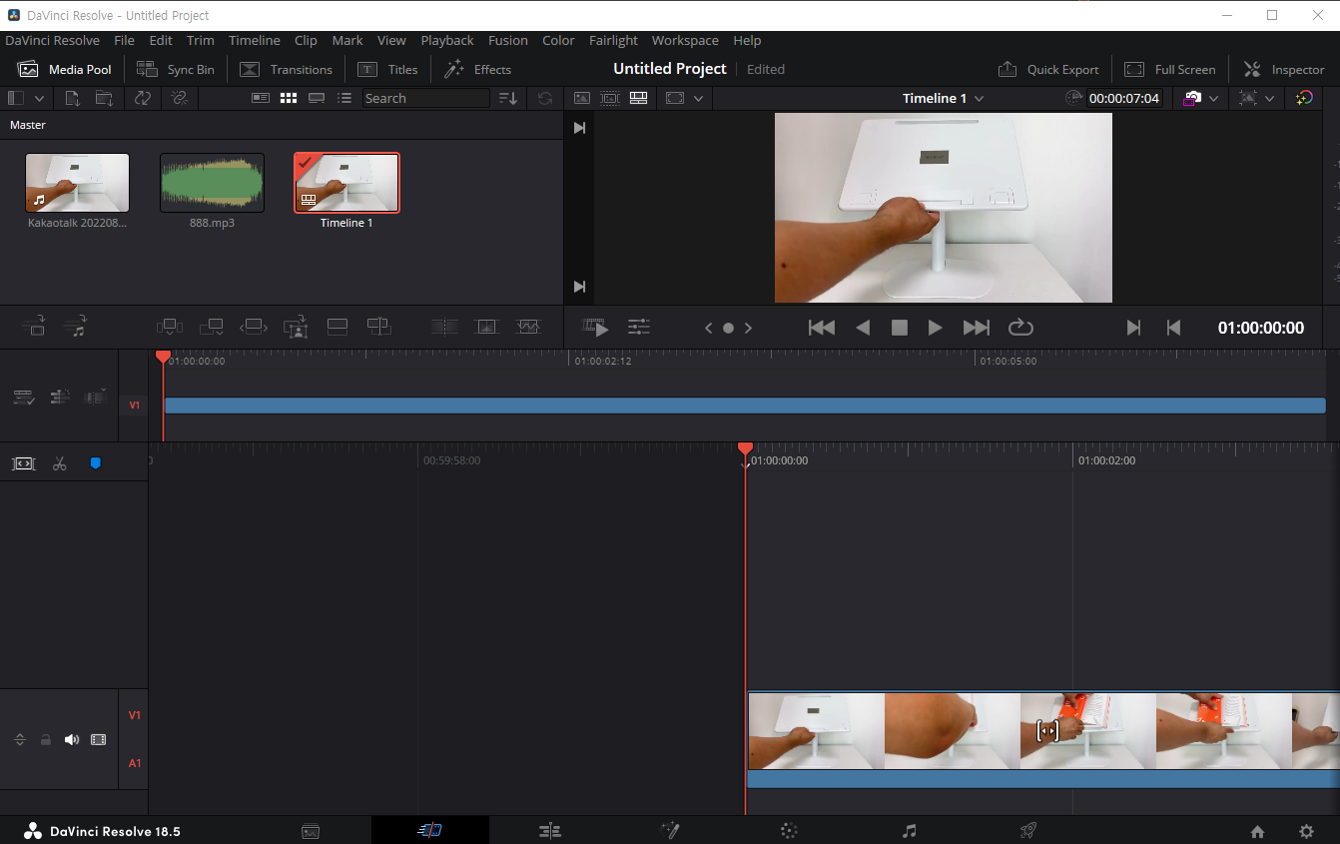Click the Import Media Folder icon

coord(104,98)
